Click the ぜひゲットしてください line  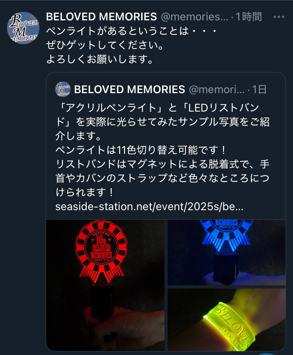(105, 45)
